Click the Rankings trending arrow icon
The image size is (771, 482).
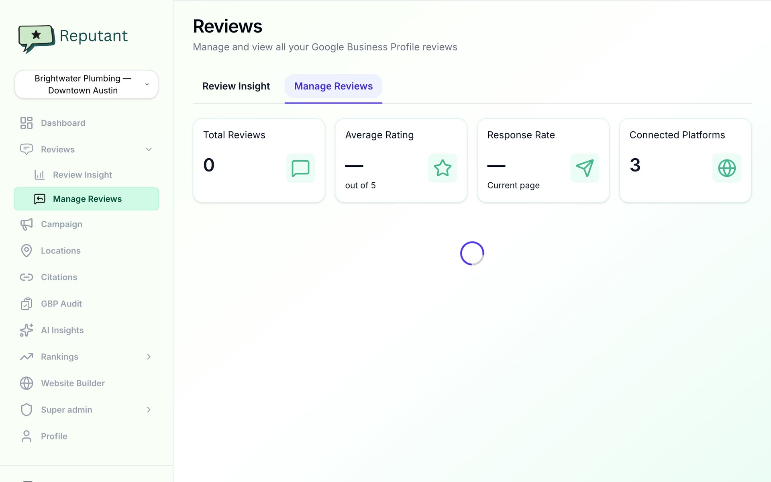coord(27,357)
